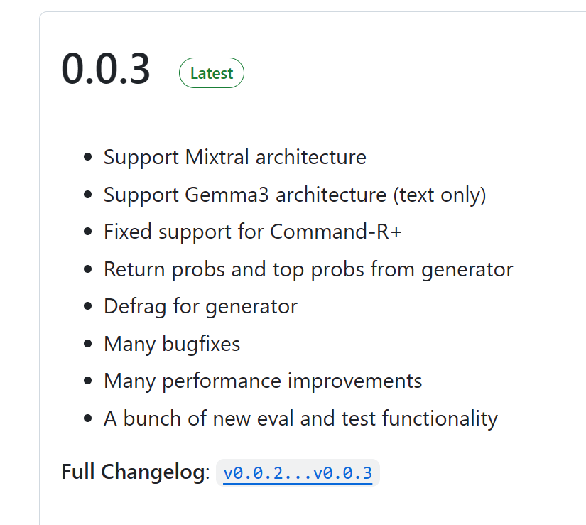Open the v0.0.2...v0.0.3 changelog link
The height and width of the screenshot is (525, 586).
coord(298,473)
